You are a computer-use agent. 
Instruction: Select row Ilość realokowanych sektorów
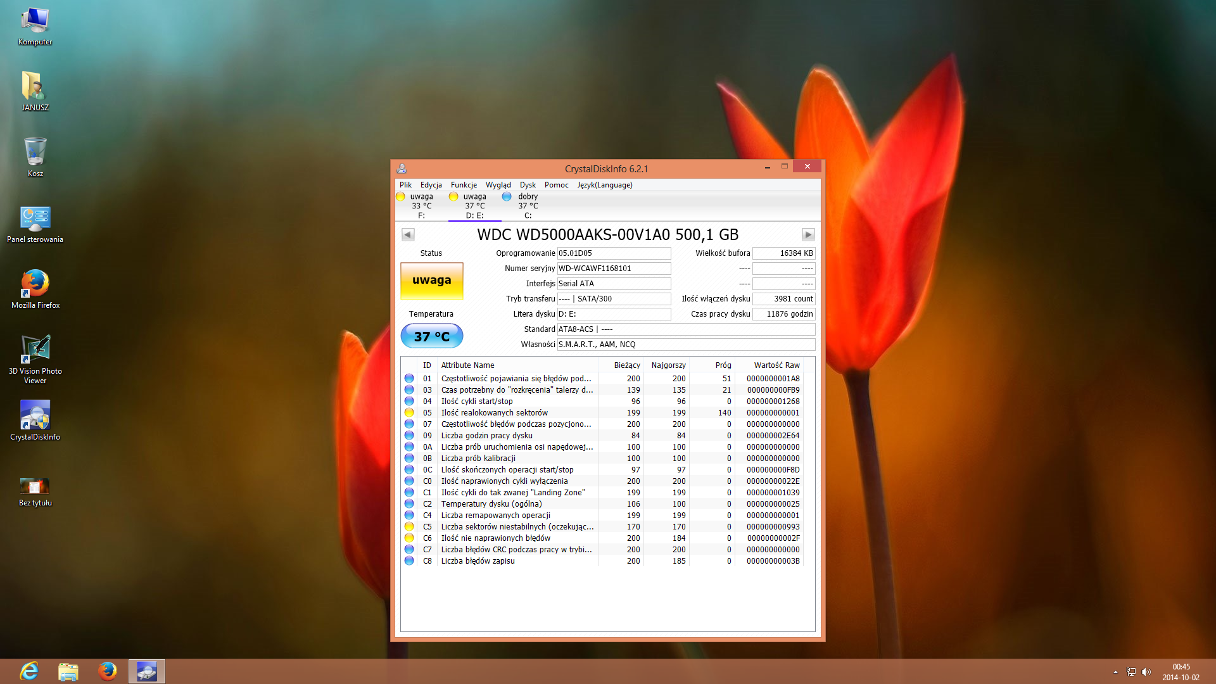pyautogui.click(x=602, y=413)
